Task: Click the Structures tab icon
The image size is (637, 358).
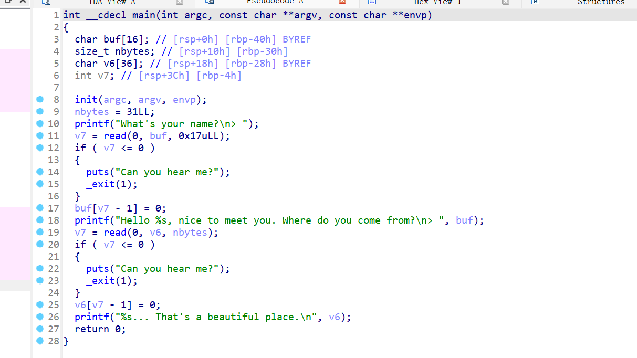Action: [535, 2]
